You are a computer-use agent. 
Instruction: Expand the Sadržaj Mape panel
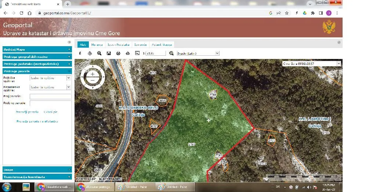(x=37, y=49)
